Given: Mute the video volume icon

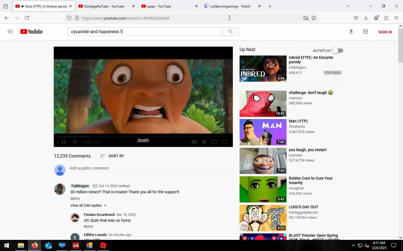Looking at the screenshot, I should (75, 142).
